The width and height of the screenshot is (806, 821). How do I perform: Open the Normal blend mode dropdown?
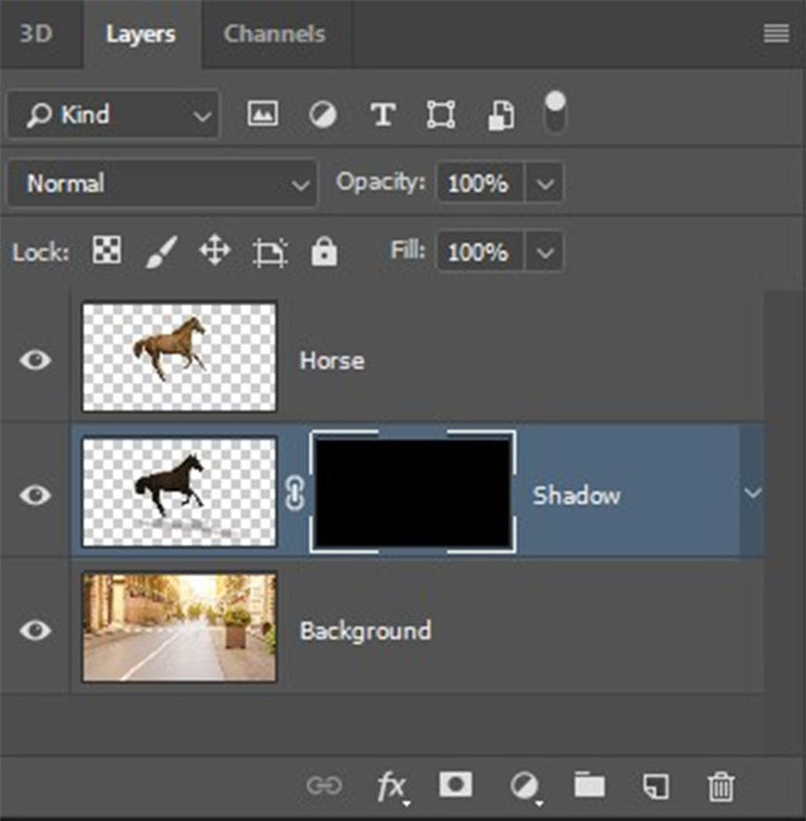162,183
